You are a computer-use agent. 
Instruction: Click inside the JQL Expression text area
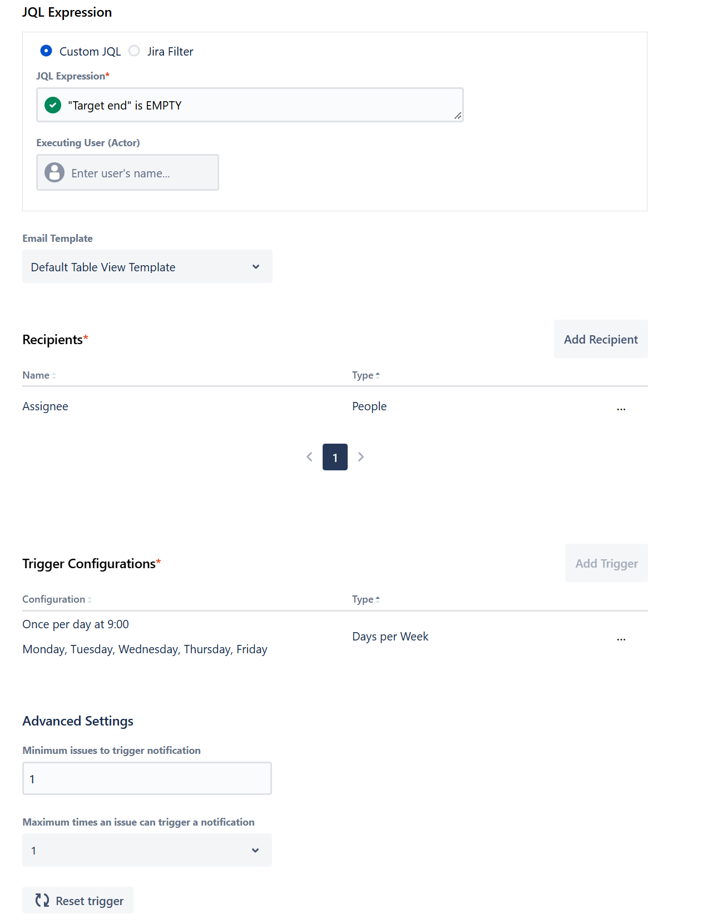250,105
